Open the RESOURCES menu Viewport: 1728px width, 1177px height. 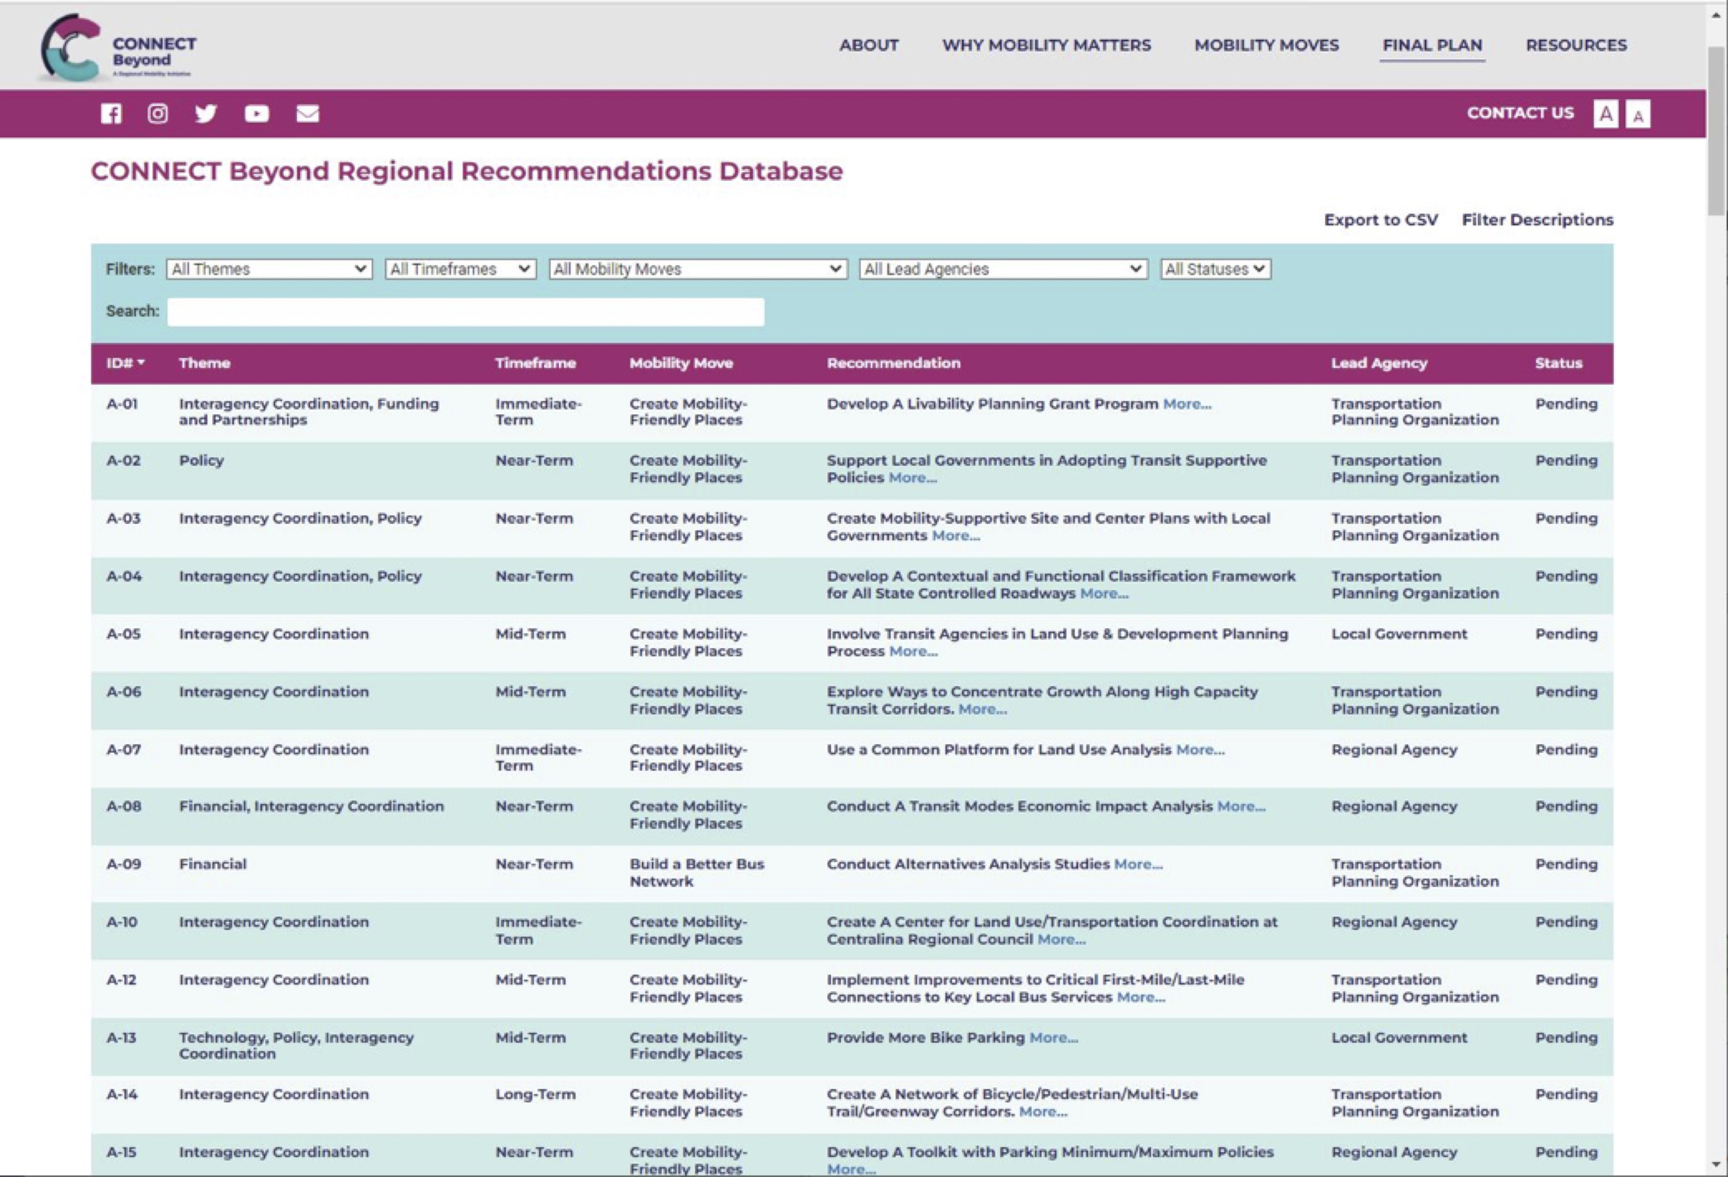[1576, 45]
